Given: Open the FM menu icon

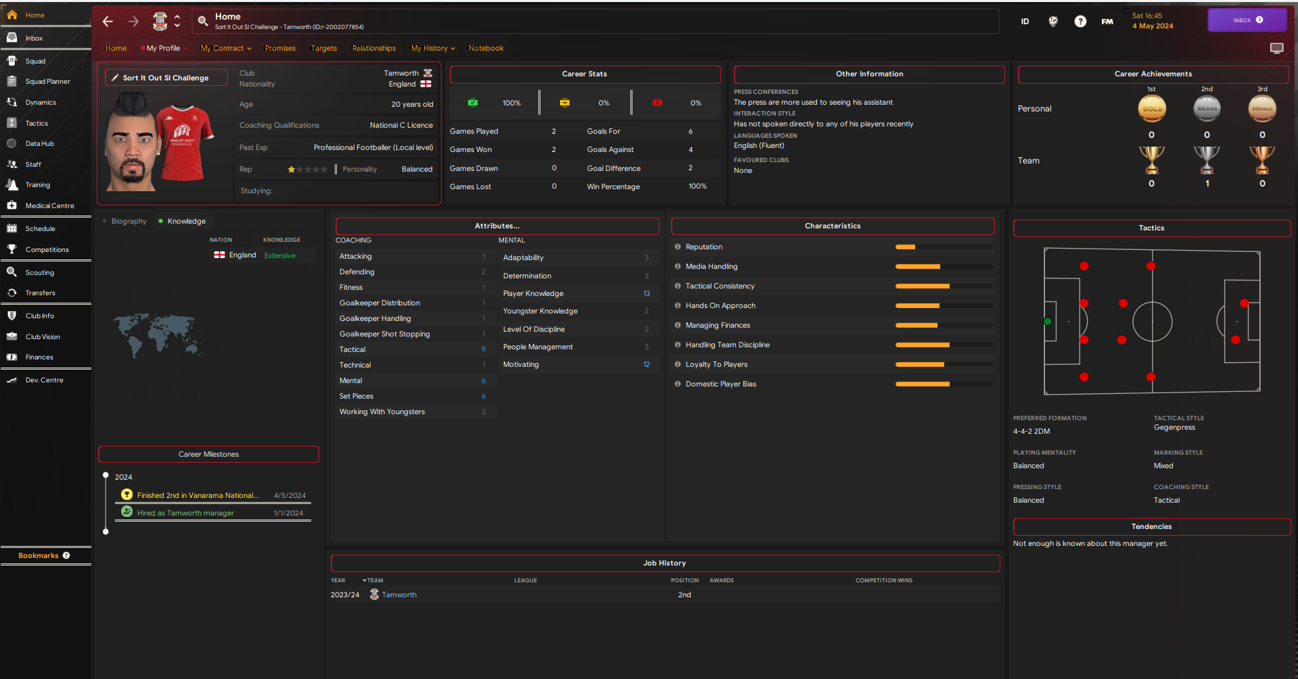Looking at the screenshot, I should (1107, 22).
